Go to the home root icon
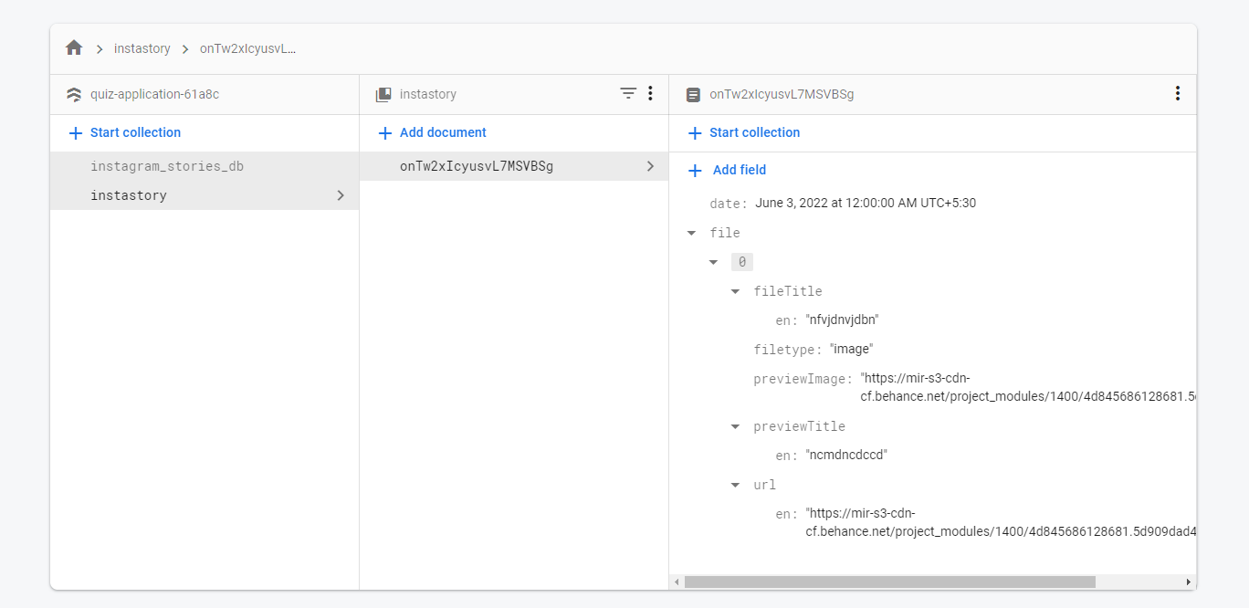 74,47
